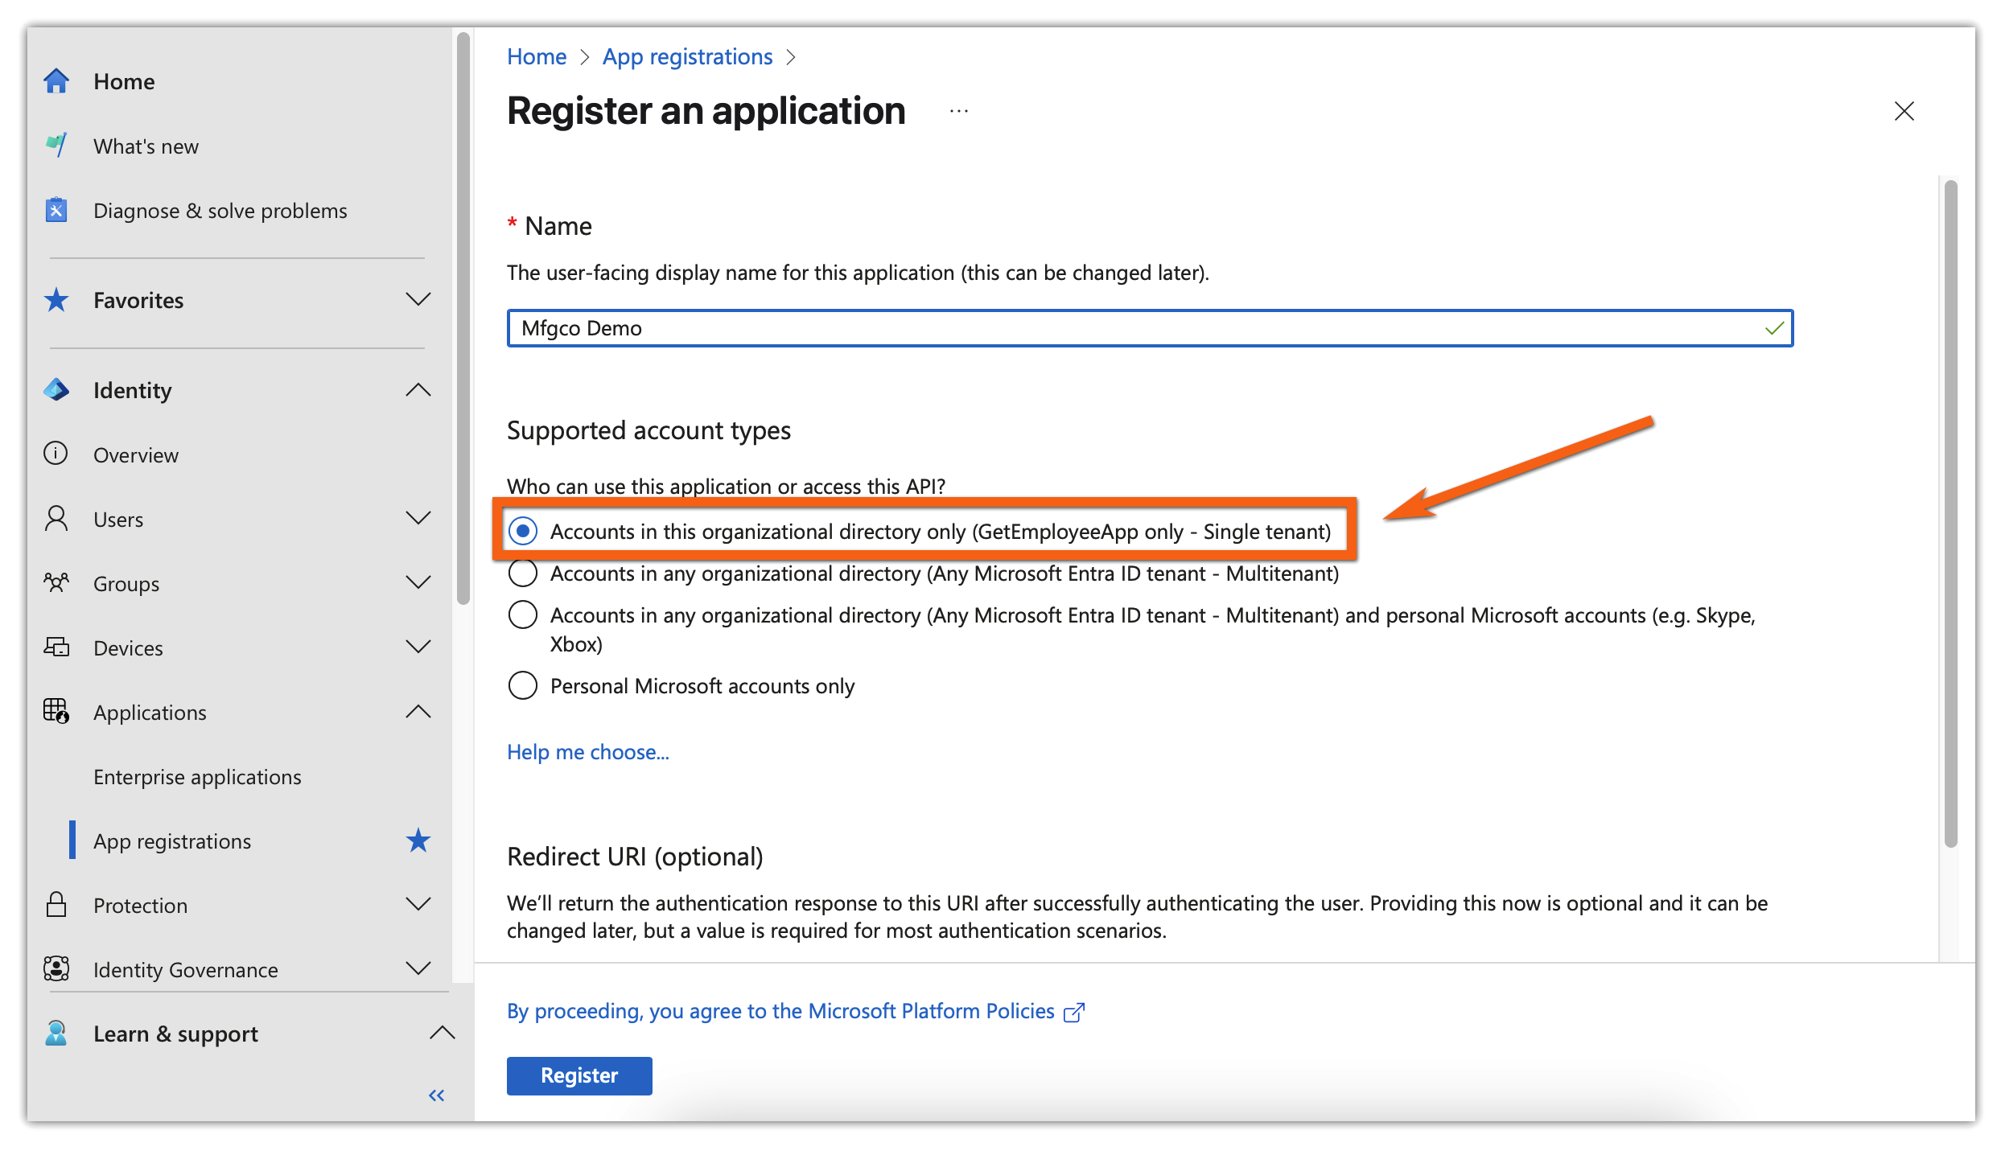Click the blue star beside App registrations
Viewport: 1997px width, 1155px height.
click(418, 841)
